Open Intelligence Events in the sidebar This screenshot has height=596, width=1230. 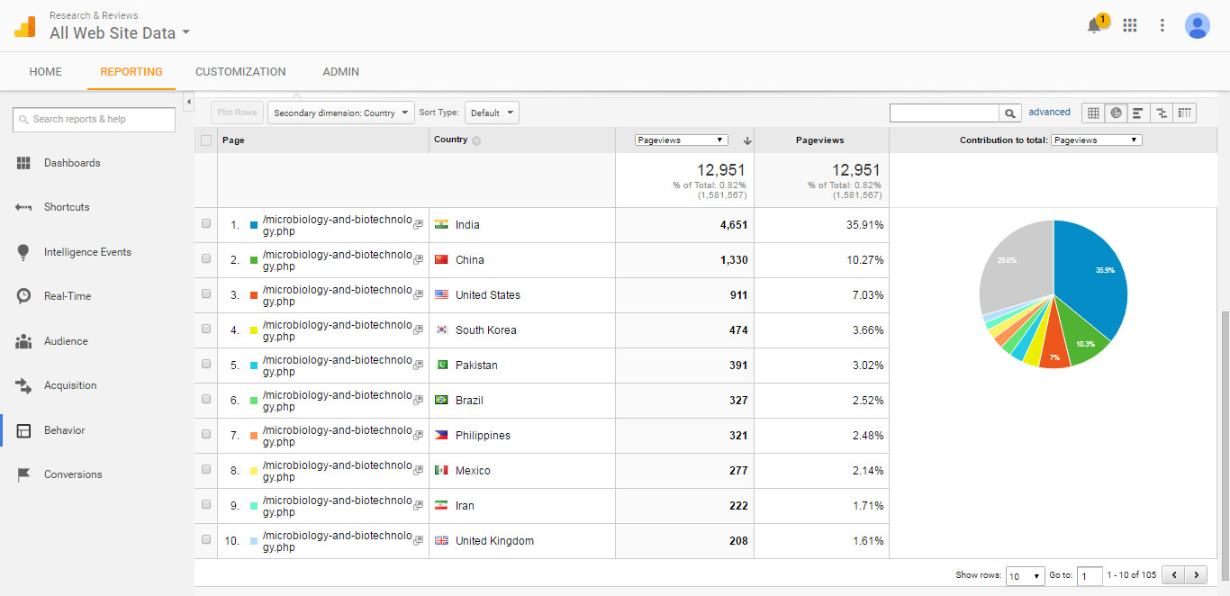[87, 252]
